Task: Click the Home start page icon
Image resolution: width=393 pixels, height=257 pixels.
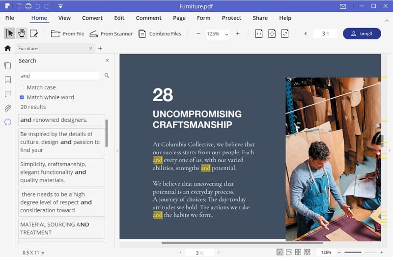Action: click(8, 48)
